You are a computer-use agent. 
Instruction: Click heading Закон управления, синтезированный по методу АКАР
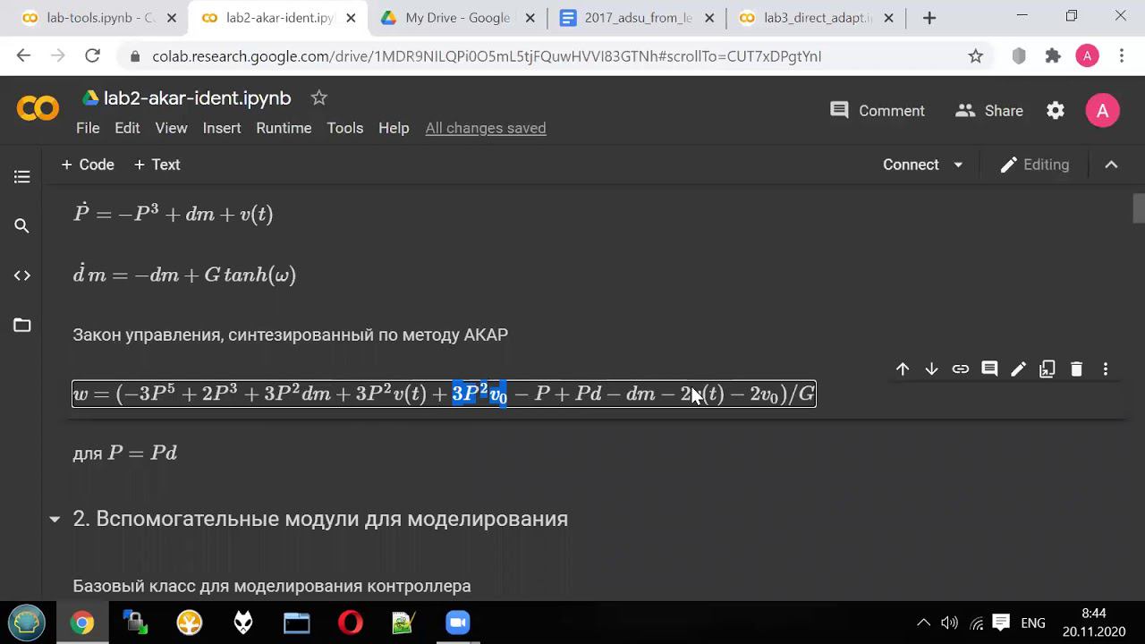point(290,335)
